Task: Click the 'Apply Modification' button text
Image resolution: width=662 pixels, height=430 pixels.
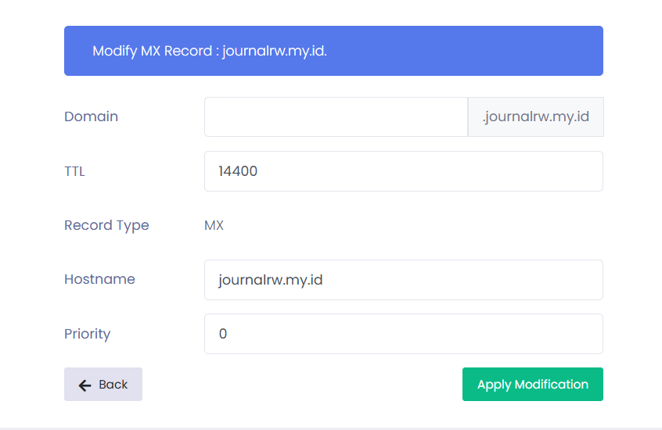Action: (x=532, y=384)
